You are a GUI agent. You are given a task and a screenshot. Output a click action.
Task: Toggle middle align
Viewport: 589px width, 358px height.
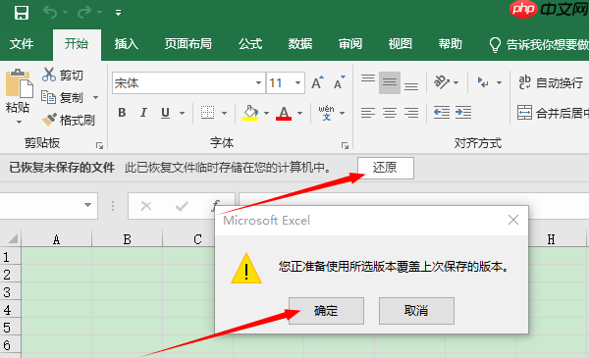pyautogui.click(x=390, y=82)
